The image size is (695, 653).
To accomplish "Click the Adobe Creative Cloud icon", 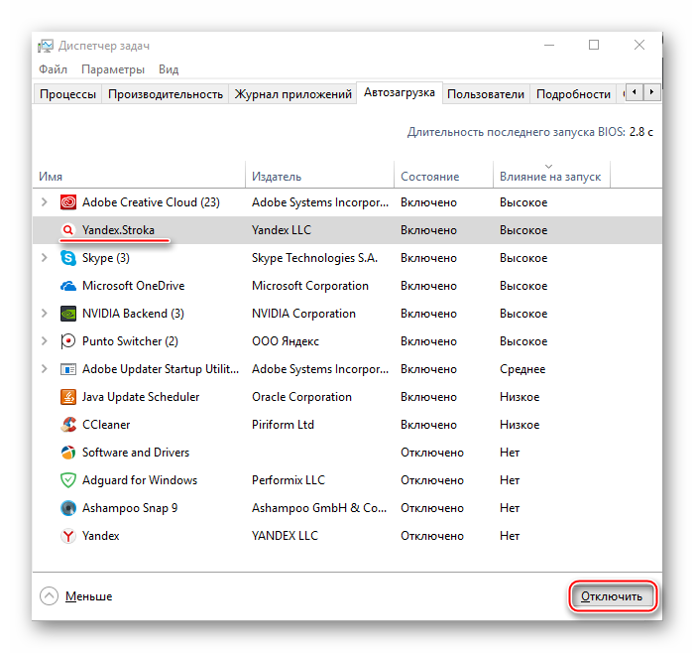I will tap(68, 202).
